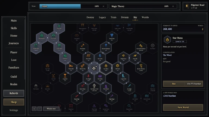Go to Main in sidebar
Image resolution: width=209 pixels, height=117 pixels.
point(14,21)
